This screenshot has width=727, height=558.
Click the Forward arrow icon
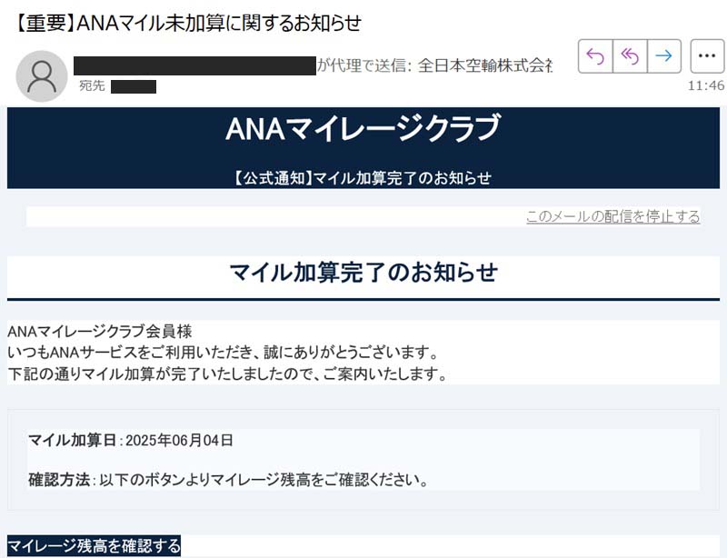point(664,56)
